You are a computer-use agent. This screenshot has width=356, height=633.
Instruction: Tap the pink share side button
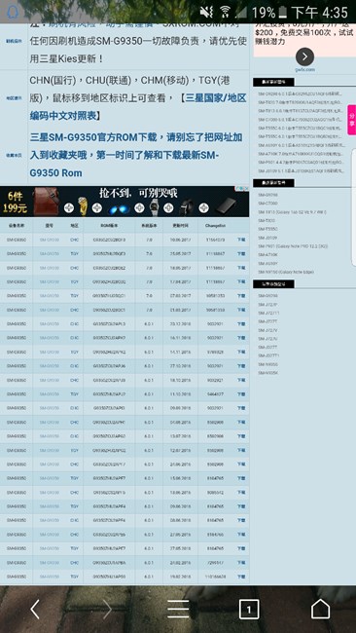pos(351,120)
